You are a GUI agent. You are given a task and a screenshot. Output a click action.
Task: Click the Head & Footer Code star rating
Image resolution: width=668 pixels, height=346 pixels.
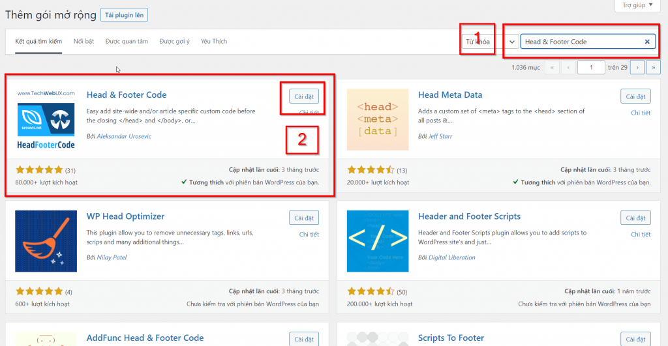[39, 170]
